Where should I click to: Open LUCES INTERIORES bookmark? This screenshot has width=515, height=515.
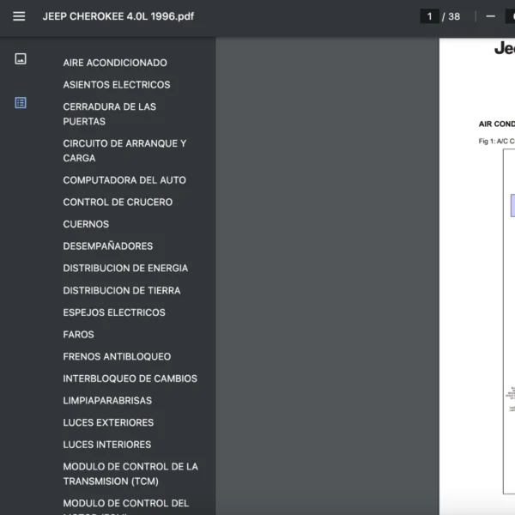tap(107, 445)
